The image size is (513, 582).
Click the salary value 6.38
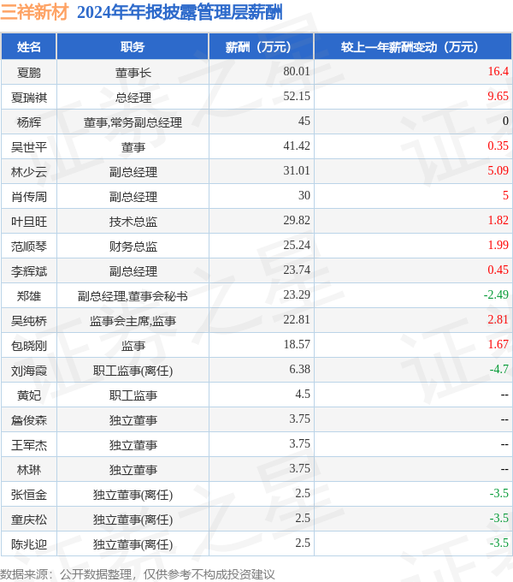299,369
